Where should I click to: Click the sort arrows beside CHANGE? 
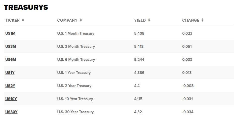203,20
